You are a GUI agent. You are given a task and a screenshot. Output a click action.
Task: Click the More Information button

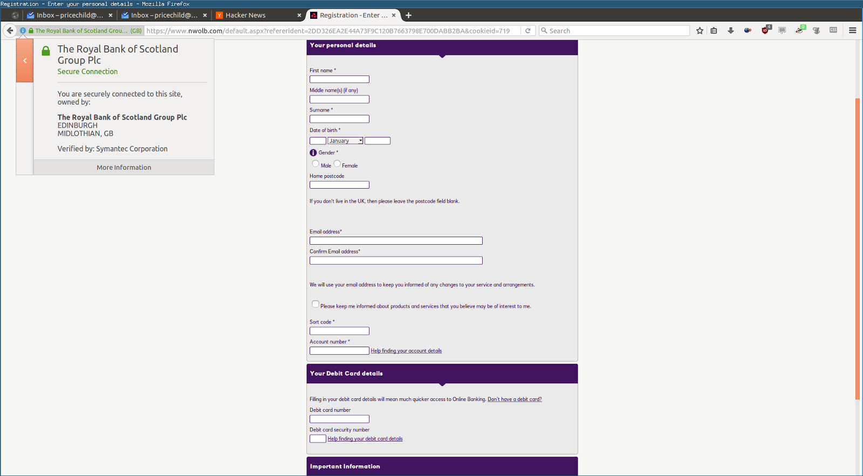pyautogui.click(x=124, y=167)
